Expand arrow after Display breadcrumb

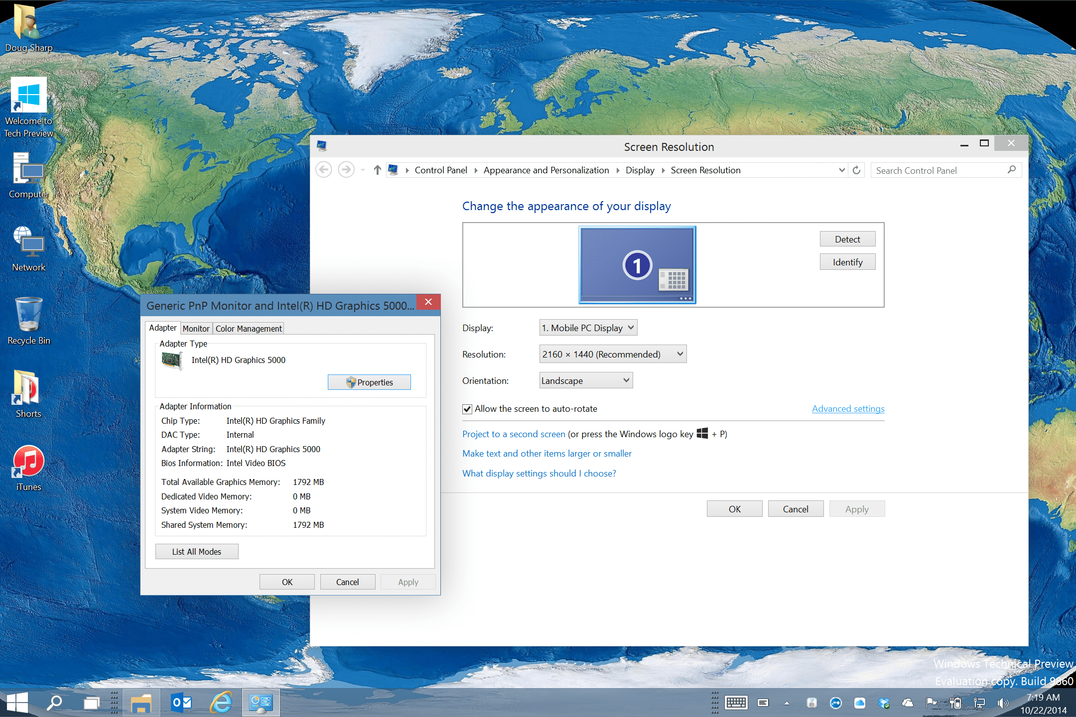point(663,170)
